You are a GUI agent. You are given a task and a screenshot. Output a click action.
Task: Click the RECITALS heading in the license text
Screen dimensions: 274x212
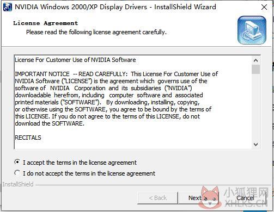click(x=28, y=138)
